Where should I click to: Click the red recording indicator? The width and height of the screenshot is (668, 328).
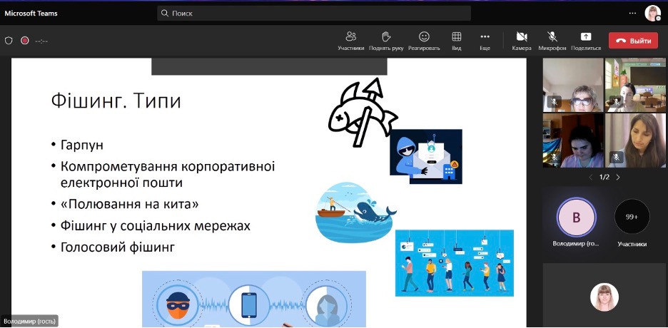[25, 41]
